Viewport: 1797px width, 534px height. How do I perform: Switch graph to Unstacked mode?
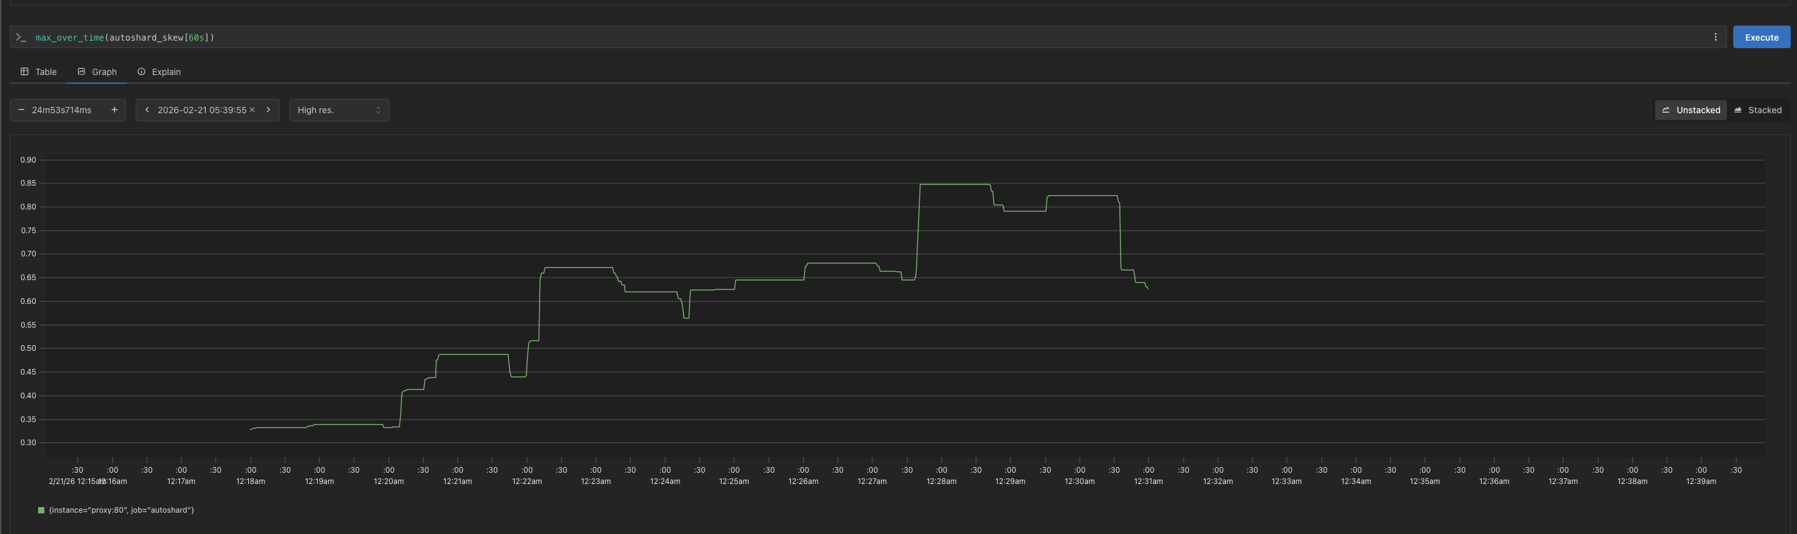click(1690, 110)
